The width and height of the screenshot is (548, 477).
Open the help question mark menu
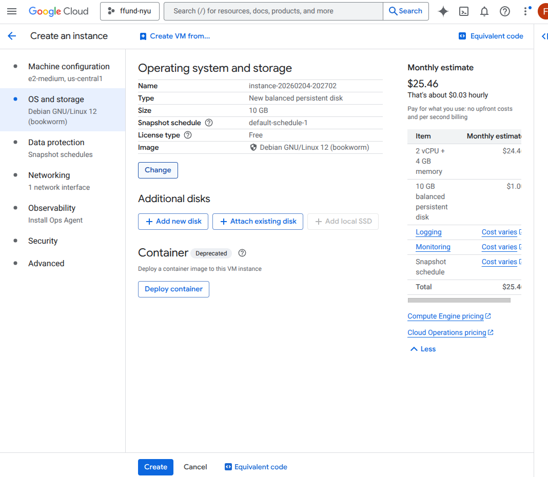[x=505, y=11]
